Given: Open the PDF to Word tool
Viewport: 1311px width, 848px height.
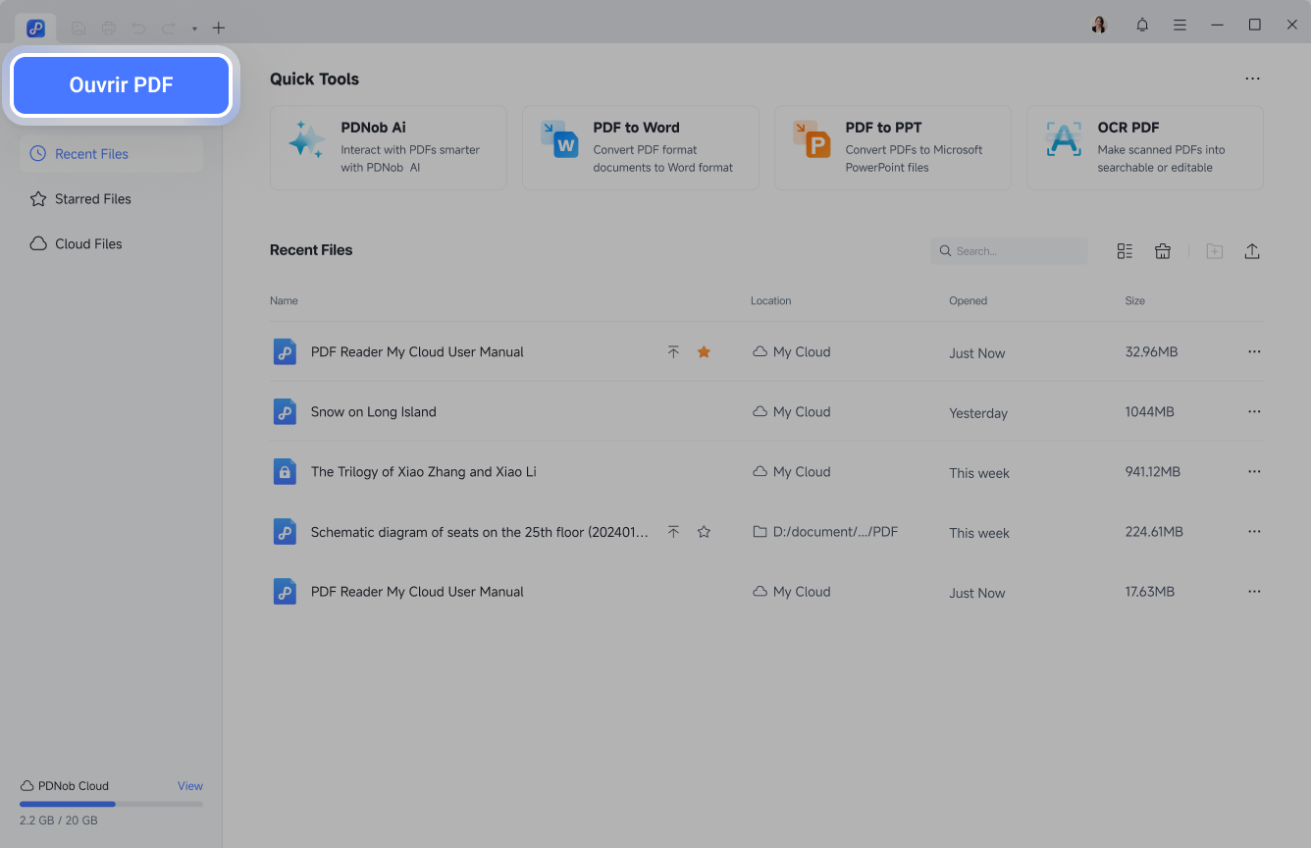Looking at the screenshot, I should 641,148.
